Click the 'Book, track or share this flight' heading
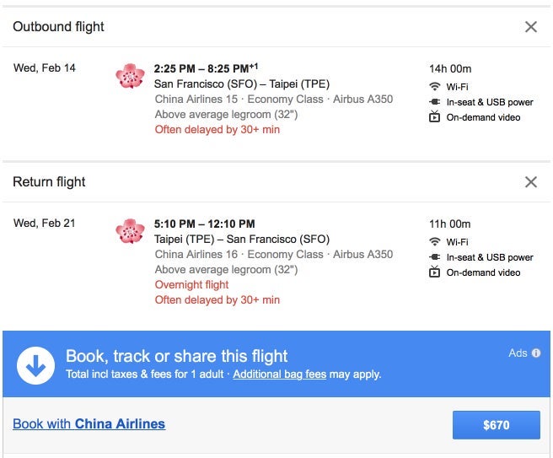Image resolution: width=553 pixels, height=458 pixels. pos(177,356)
